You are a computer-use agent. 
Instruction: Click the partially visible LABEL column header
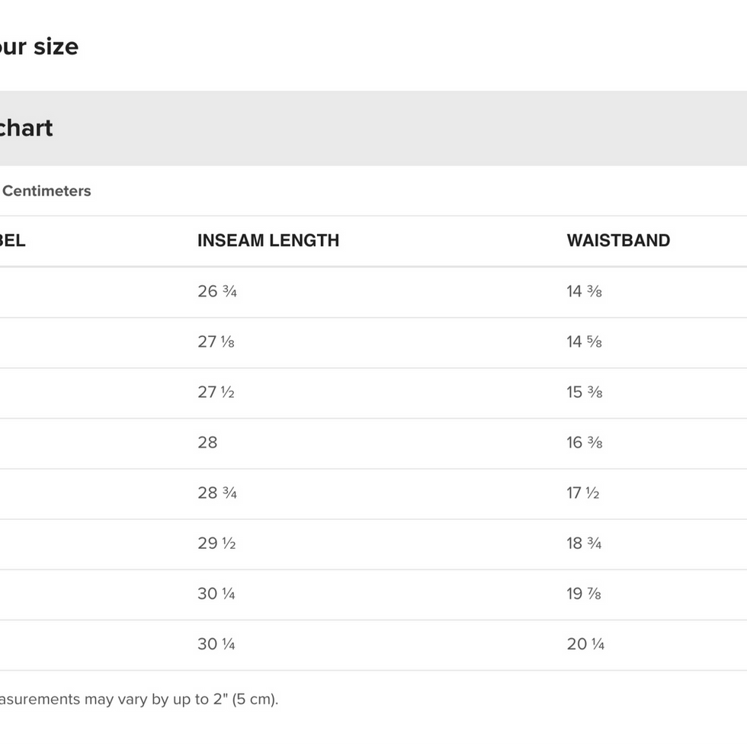coord(12,240)
